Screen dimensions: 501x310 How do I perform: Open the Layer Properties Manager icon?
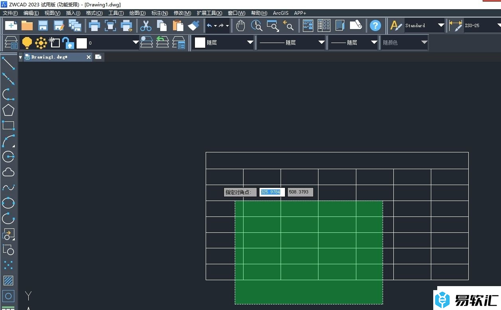[11, 42]
